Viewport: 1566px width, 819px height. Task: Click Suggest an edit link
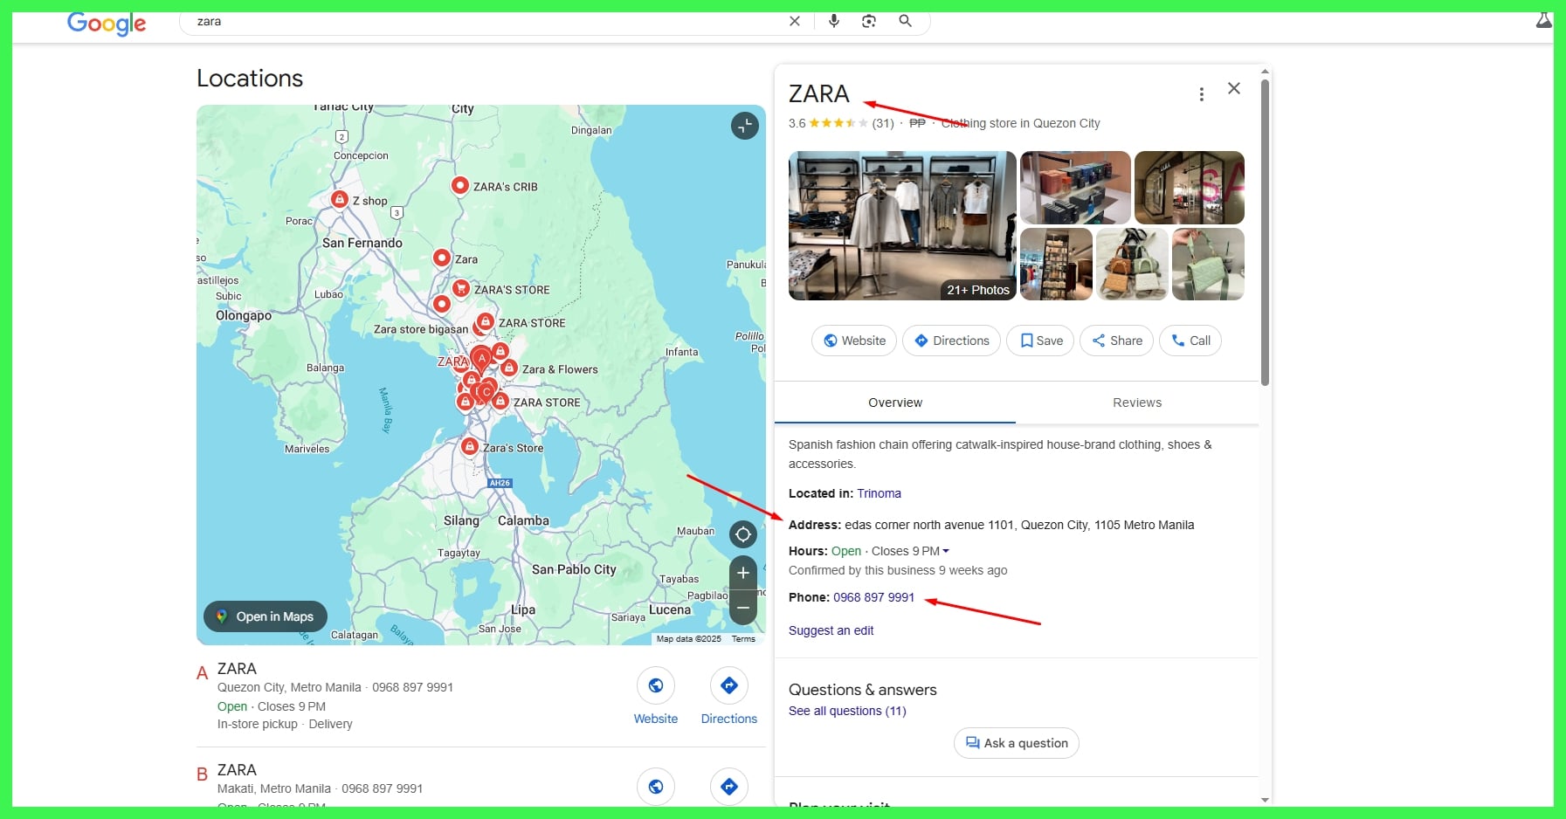pyautogui.click(x=831, y=630)
